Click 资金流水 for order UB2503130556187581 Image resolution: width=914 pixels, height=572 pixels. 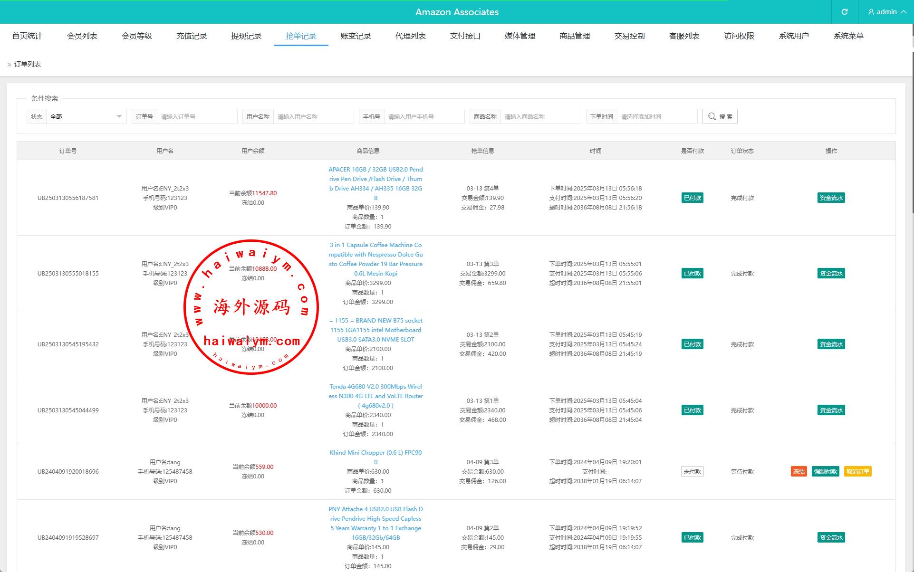click(x=831, y=198)
